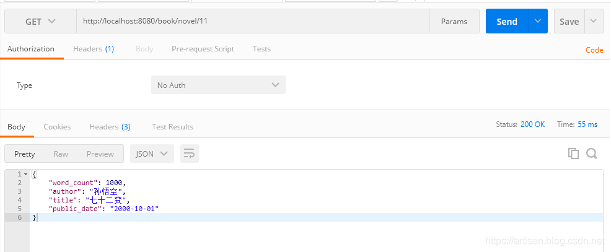Open the Pre-request Script tab

pyautogui.click(x=203, y=49)
